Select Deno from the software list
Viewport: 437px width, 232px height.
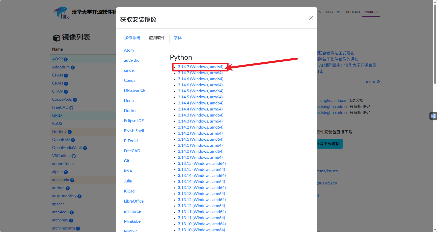[129, 101]
